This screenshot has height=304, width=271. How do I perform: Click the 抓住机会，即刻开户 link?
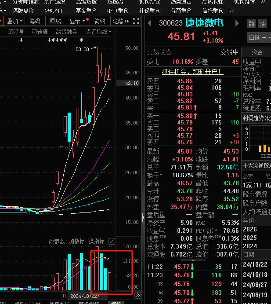[x=192, y=71]
